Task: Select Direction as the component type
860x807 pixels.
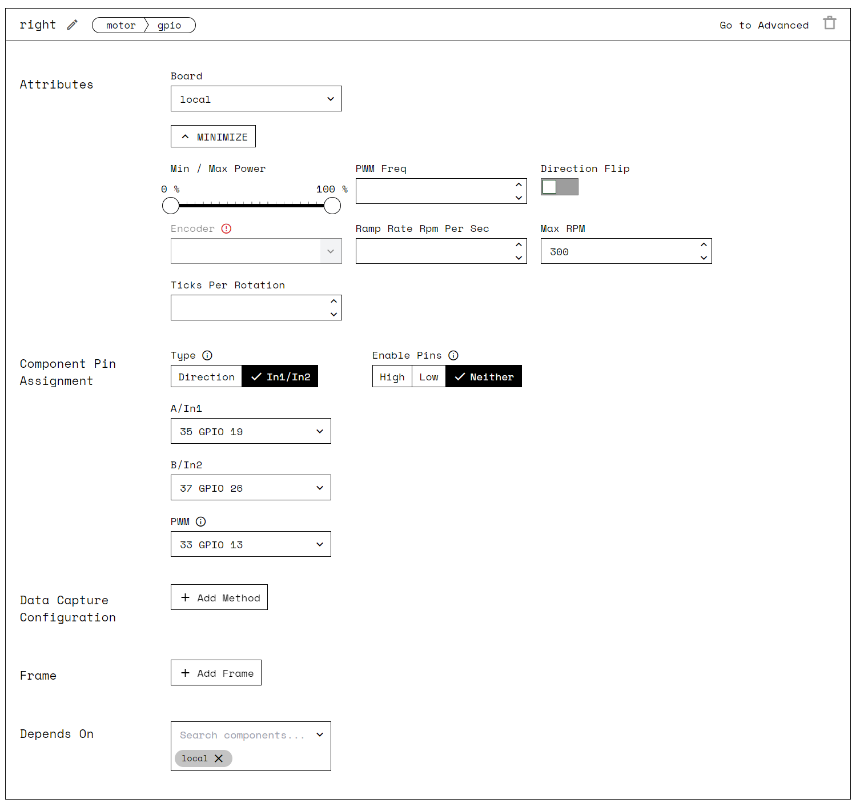Action: click(x=206, y=376)
